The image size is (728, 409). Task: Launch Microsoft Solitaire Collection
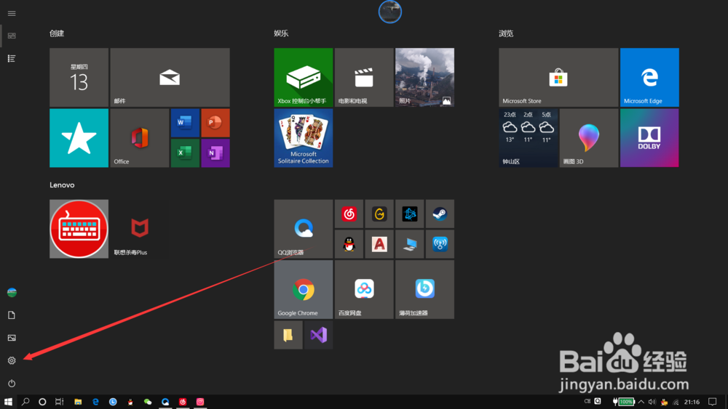pyautogui.click(x=303, y=138)
